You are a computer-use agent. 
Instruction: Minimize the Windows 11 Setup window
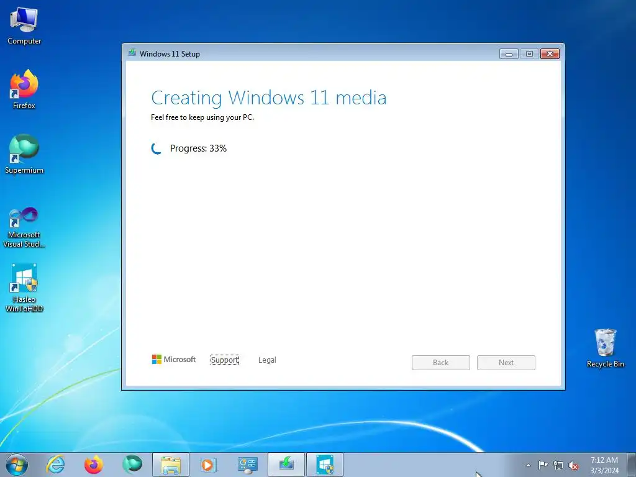[x=509, y=53]
